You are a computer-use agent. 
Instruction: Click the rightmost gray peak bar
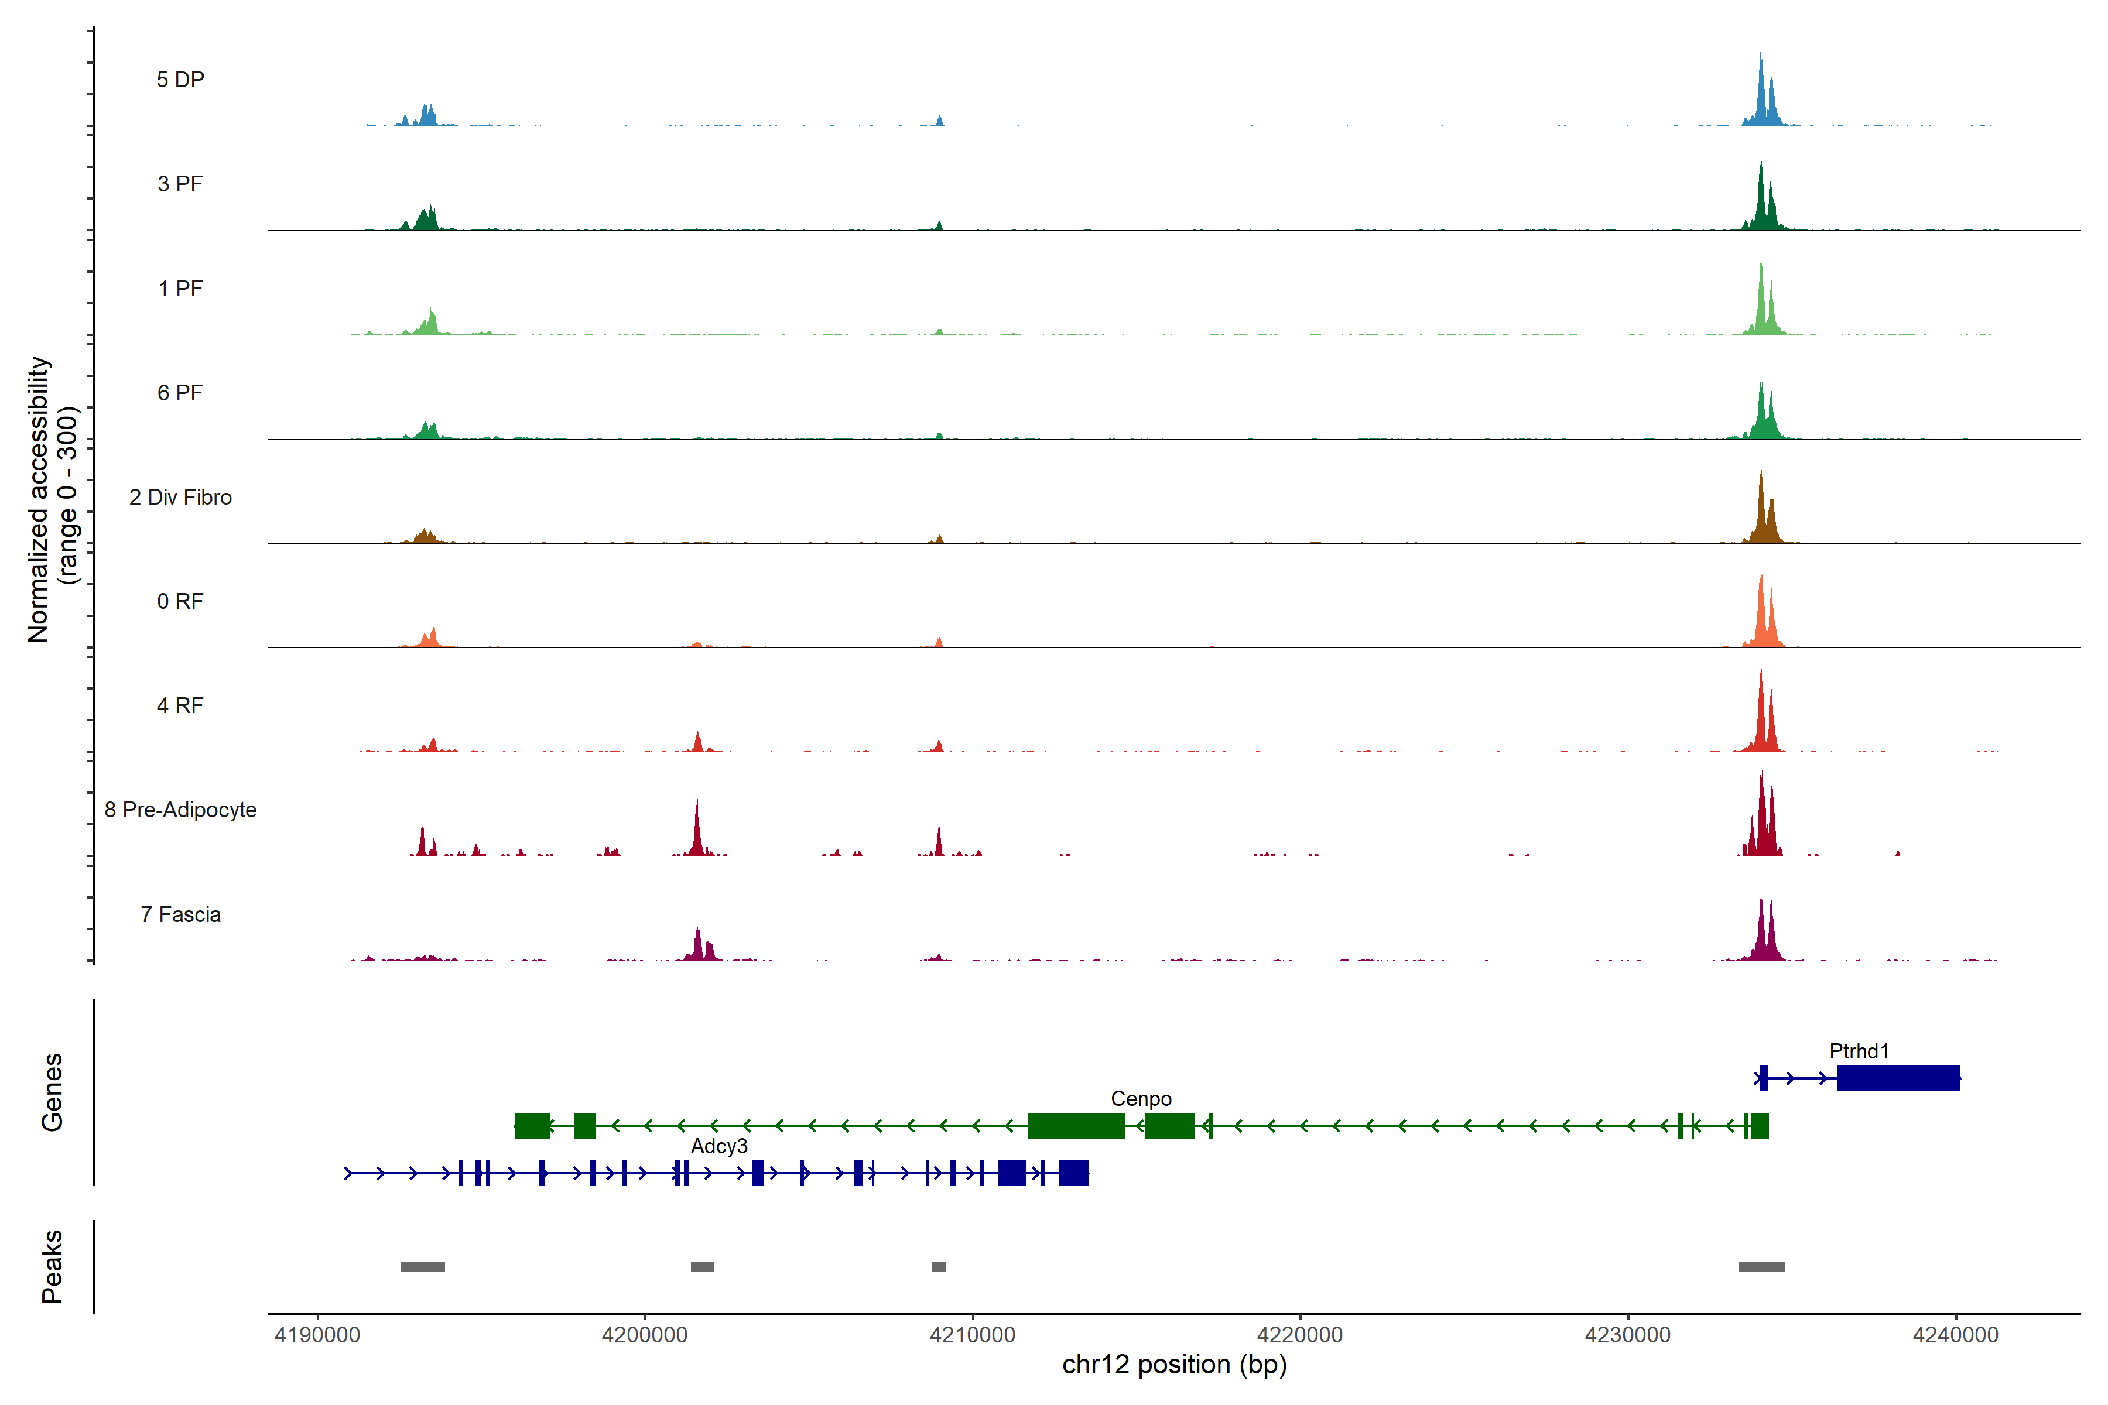[x=1761, y=1267]
